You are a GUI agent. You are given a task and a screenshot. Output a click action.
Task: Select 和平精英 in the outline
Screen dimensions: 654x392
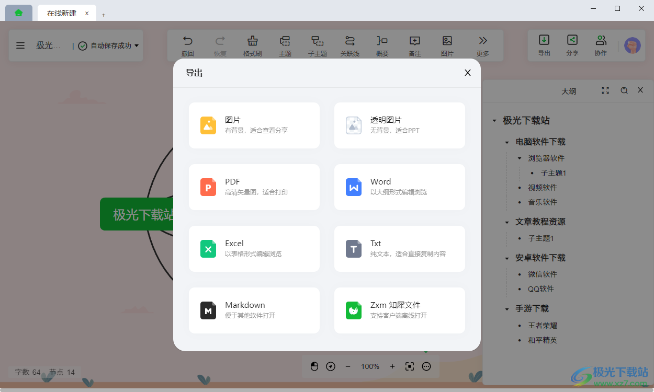[543, 340]
